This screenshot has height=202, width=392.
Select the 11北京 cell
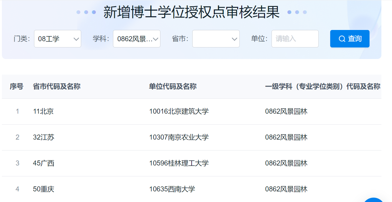pos(43,111)
